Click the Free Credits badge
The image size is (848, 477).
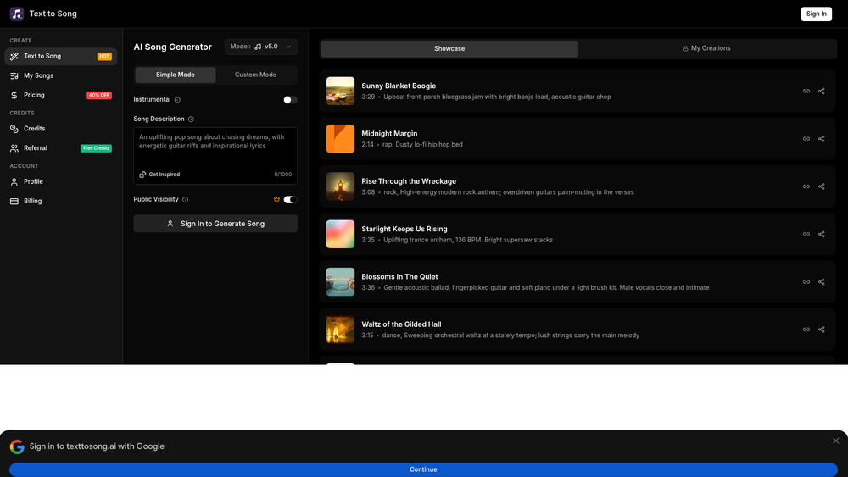pyautogui.click(x=97, y=148)
